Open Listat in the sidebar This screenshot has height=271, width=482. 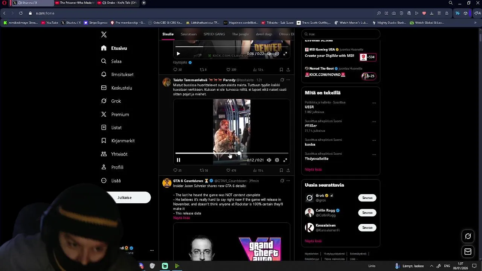tap(111, 128)
